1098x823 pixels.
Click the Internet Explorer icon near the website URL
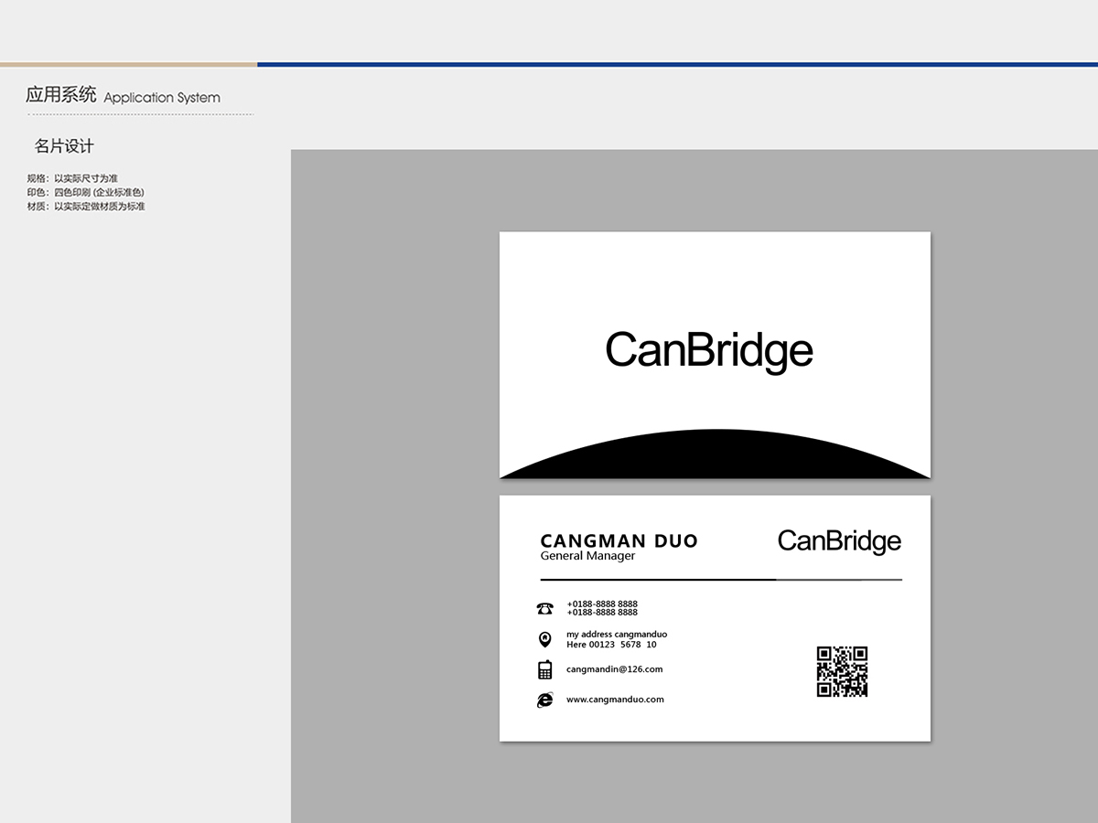pos(545,699)
